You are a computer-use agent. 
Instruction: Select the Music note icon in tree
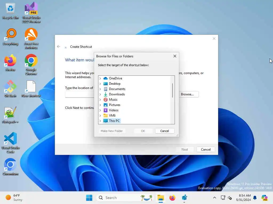pyautogui.click(x=106, y=100)
